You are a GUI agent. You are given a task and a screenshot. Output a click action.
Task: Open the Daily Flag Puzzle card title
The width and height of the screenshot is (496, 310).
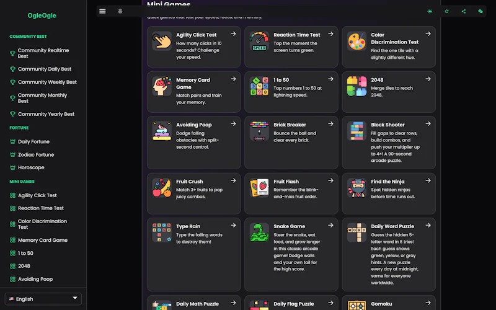click(x=293, y=304)
